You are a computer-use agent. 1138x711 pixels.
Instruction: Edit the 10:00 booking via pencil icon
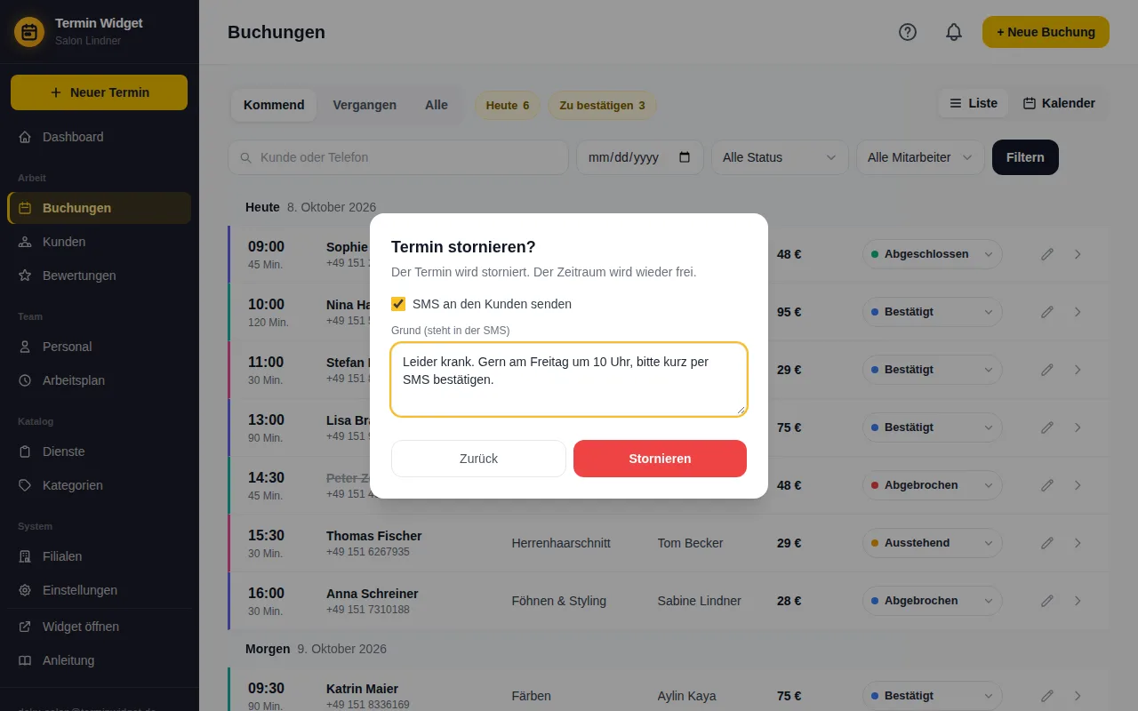[1047, 312]
